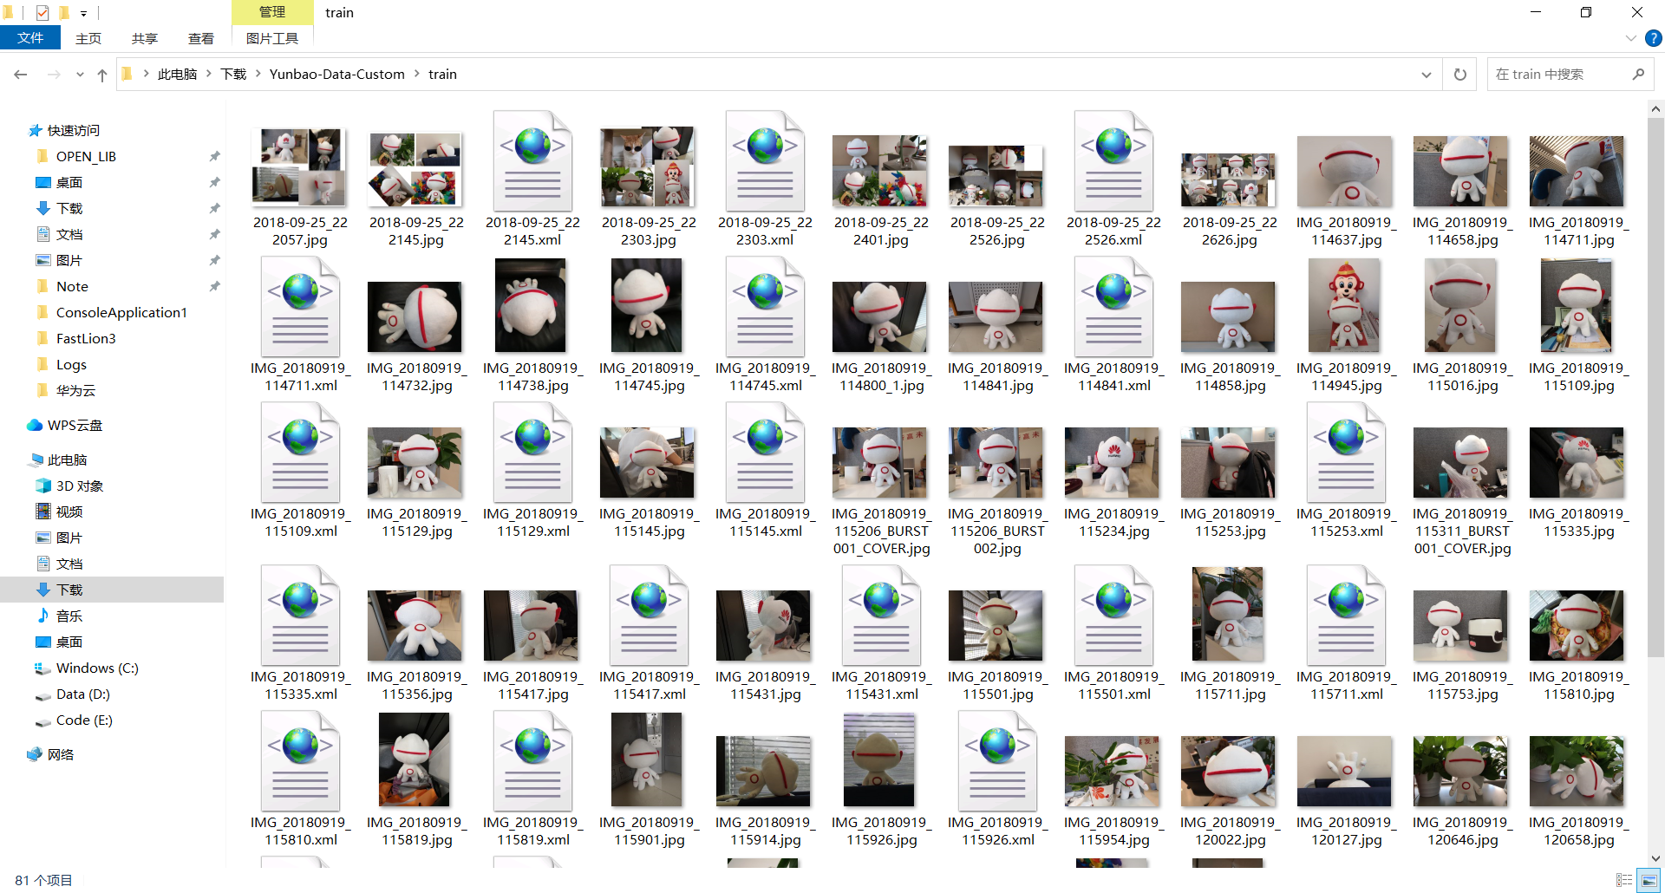Navigate to 此电脑 in breadcrumb
Screen dimensions: 1665x893
178,75
